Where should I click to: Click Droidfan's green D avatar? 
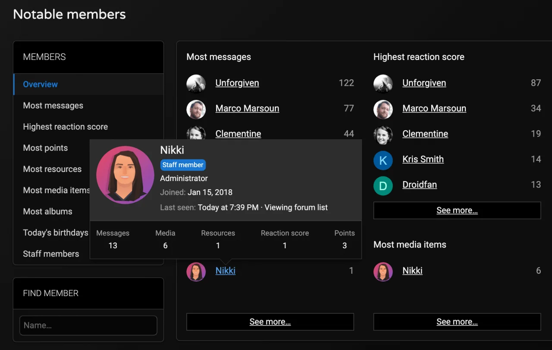[x=383, y=185]
